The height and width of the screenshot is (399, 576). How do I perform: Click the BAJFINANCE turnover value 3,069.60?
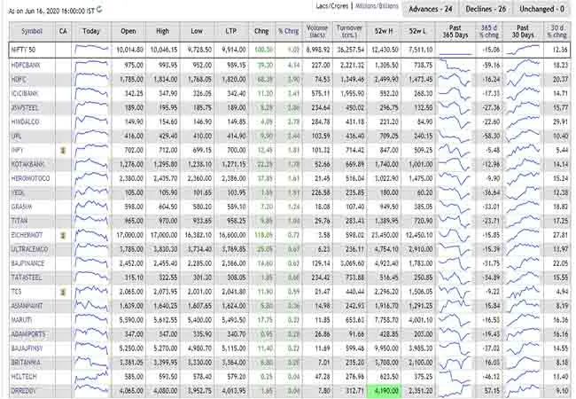click(353, 263)
